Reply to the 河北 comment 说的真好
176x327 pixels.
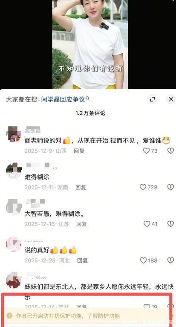pos(83,260)
